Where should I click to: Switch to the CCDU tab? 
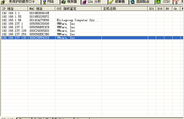[164, 2]
